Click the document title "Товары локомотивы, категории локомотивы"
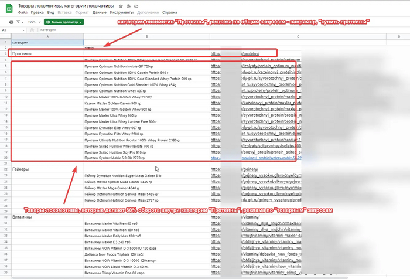The height and width of the screenshot is (279, 410). click(x=66, y=6)
